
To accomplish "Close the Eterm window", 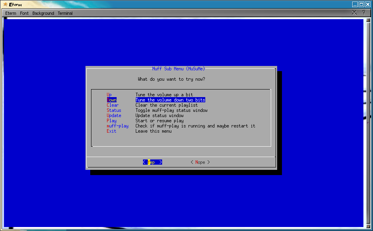I will 368,4.
